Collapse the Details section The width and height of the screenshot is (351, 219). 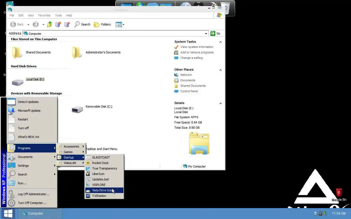coord(220,103)
